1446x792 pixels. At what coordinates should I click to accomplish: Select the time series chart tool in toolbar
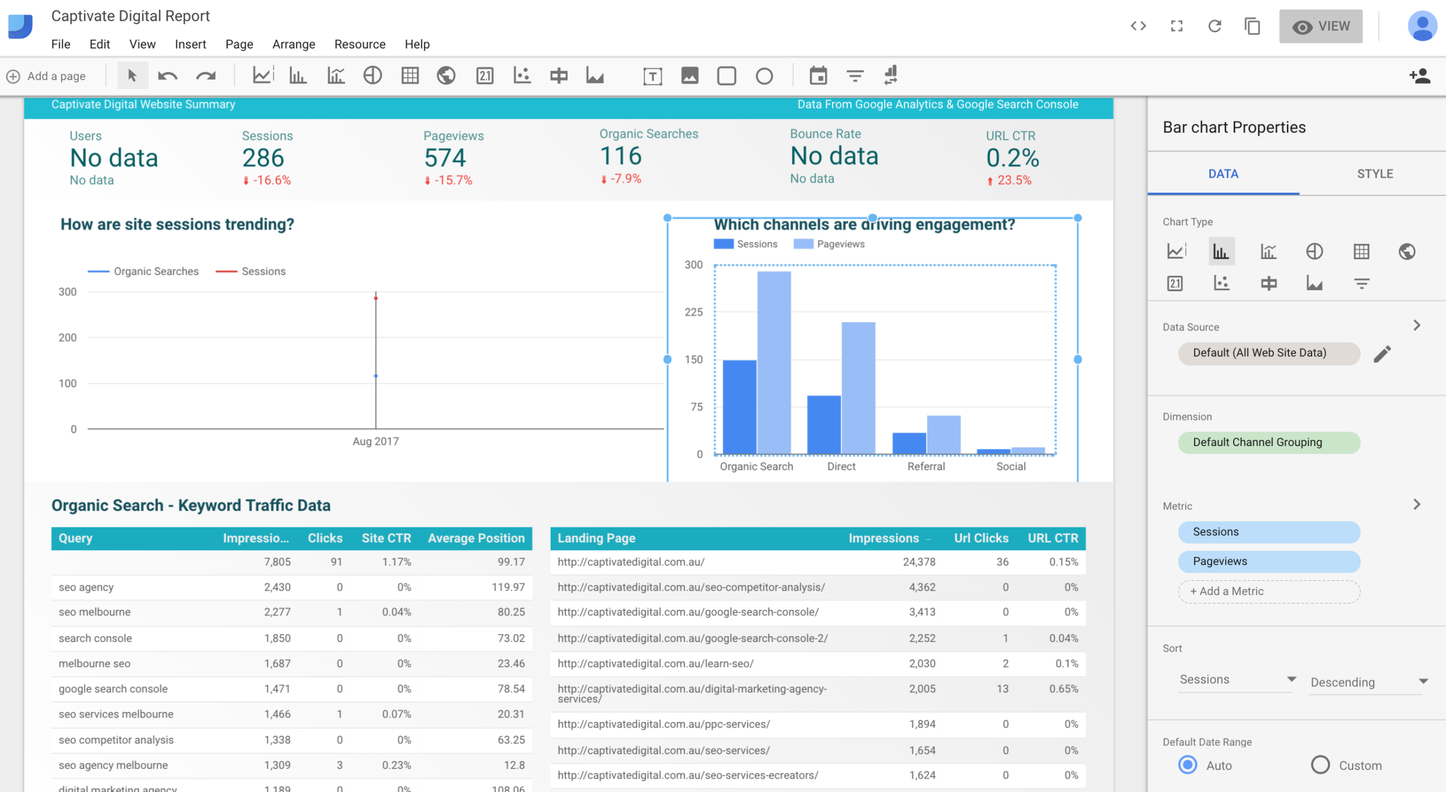[x=263, y=76]
